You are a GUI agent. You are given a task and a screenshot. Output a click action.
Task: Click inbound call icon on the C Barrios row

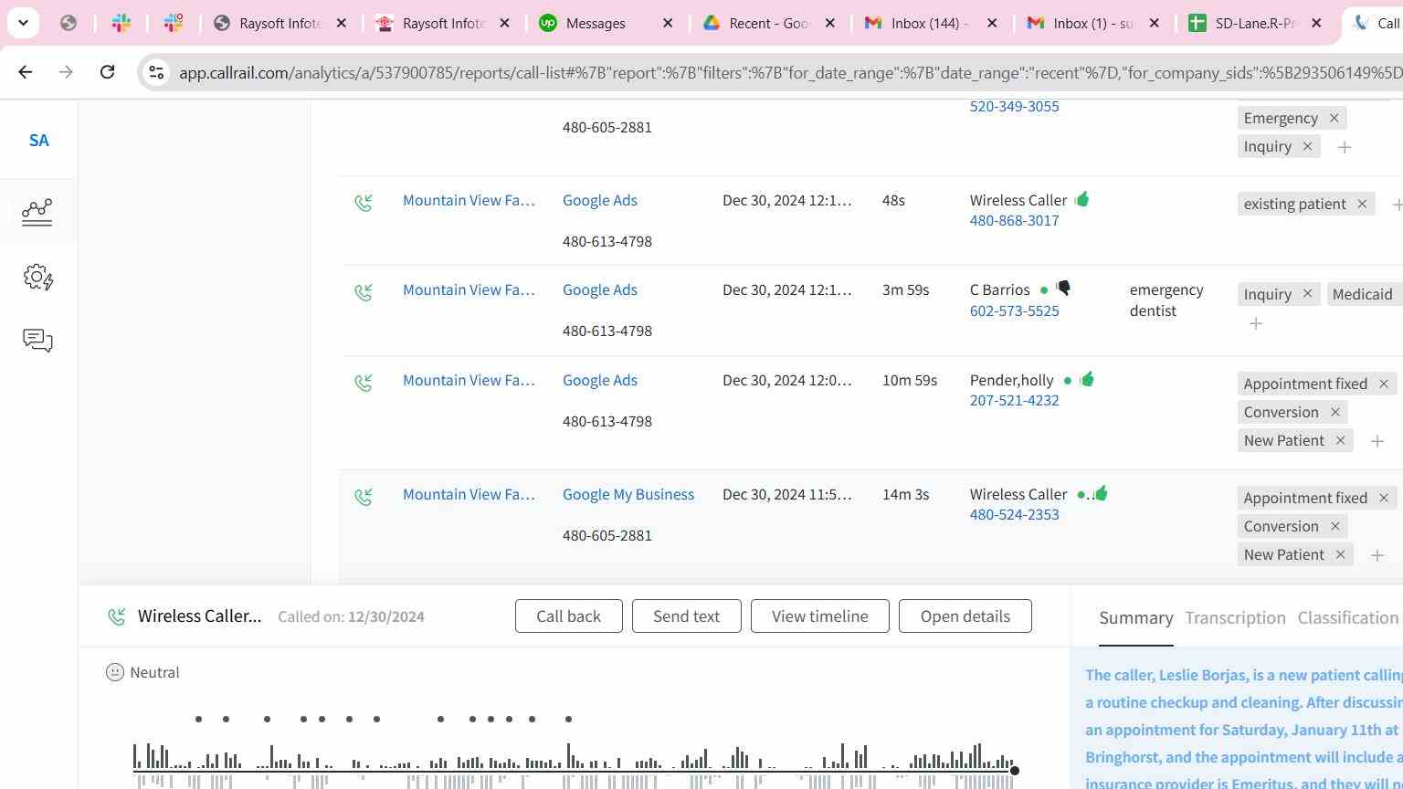[x=364, y=292]
